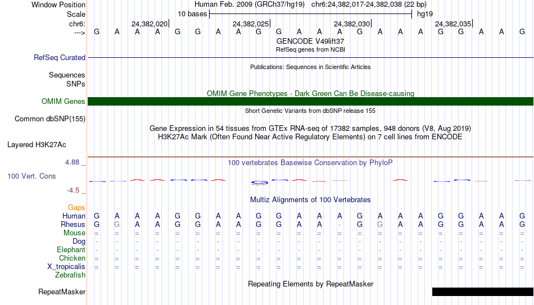Click the RefSeq Curated track label
This screenshot has width=534, height=305.
59,57
